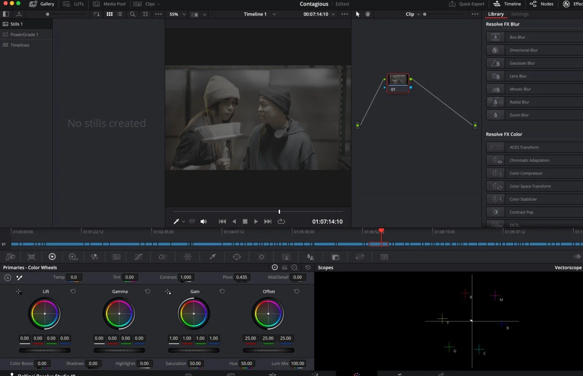
Task: Select the Stills 1 album
Action: tap(26, 24)
